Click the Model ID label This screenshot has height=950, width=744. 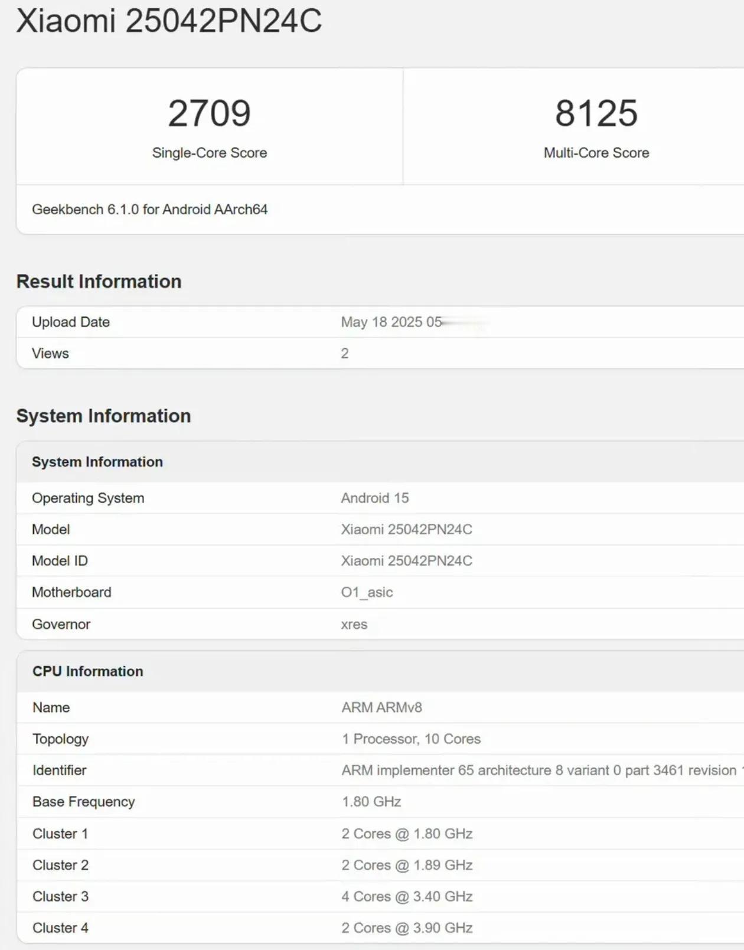tap(60, 560)
